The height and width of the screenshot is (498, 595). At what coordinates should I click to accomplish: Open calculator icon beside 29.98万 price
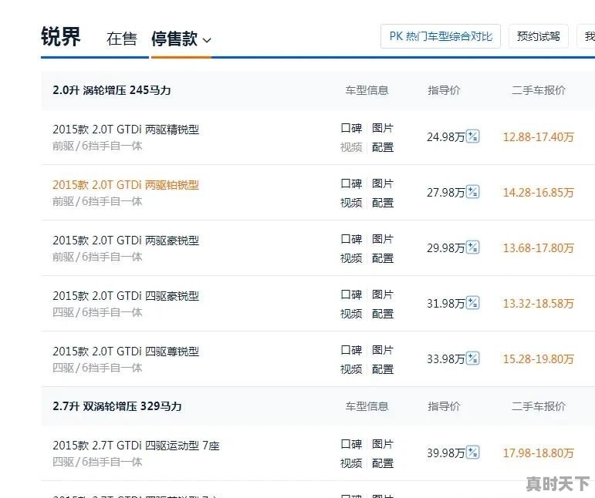473,247
